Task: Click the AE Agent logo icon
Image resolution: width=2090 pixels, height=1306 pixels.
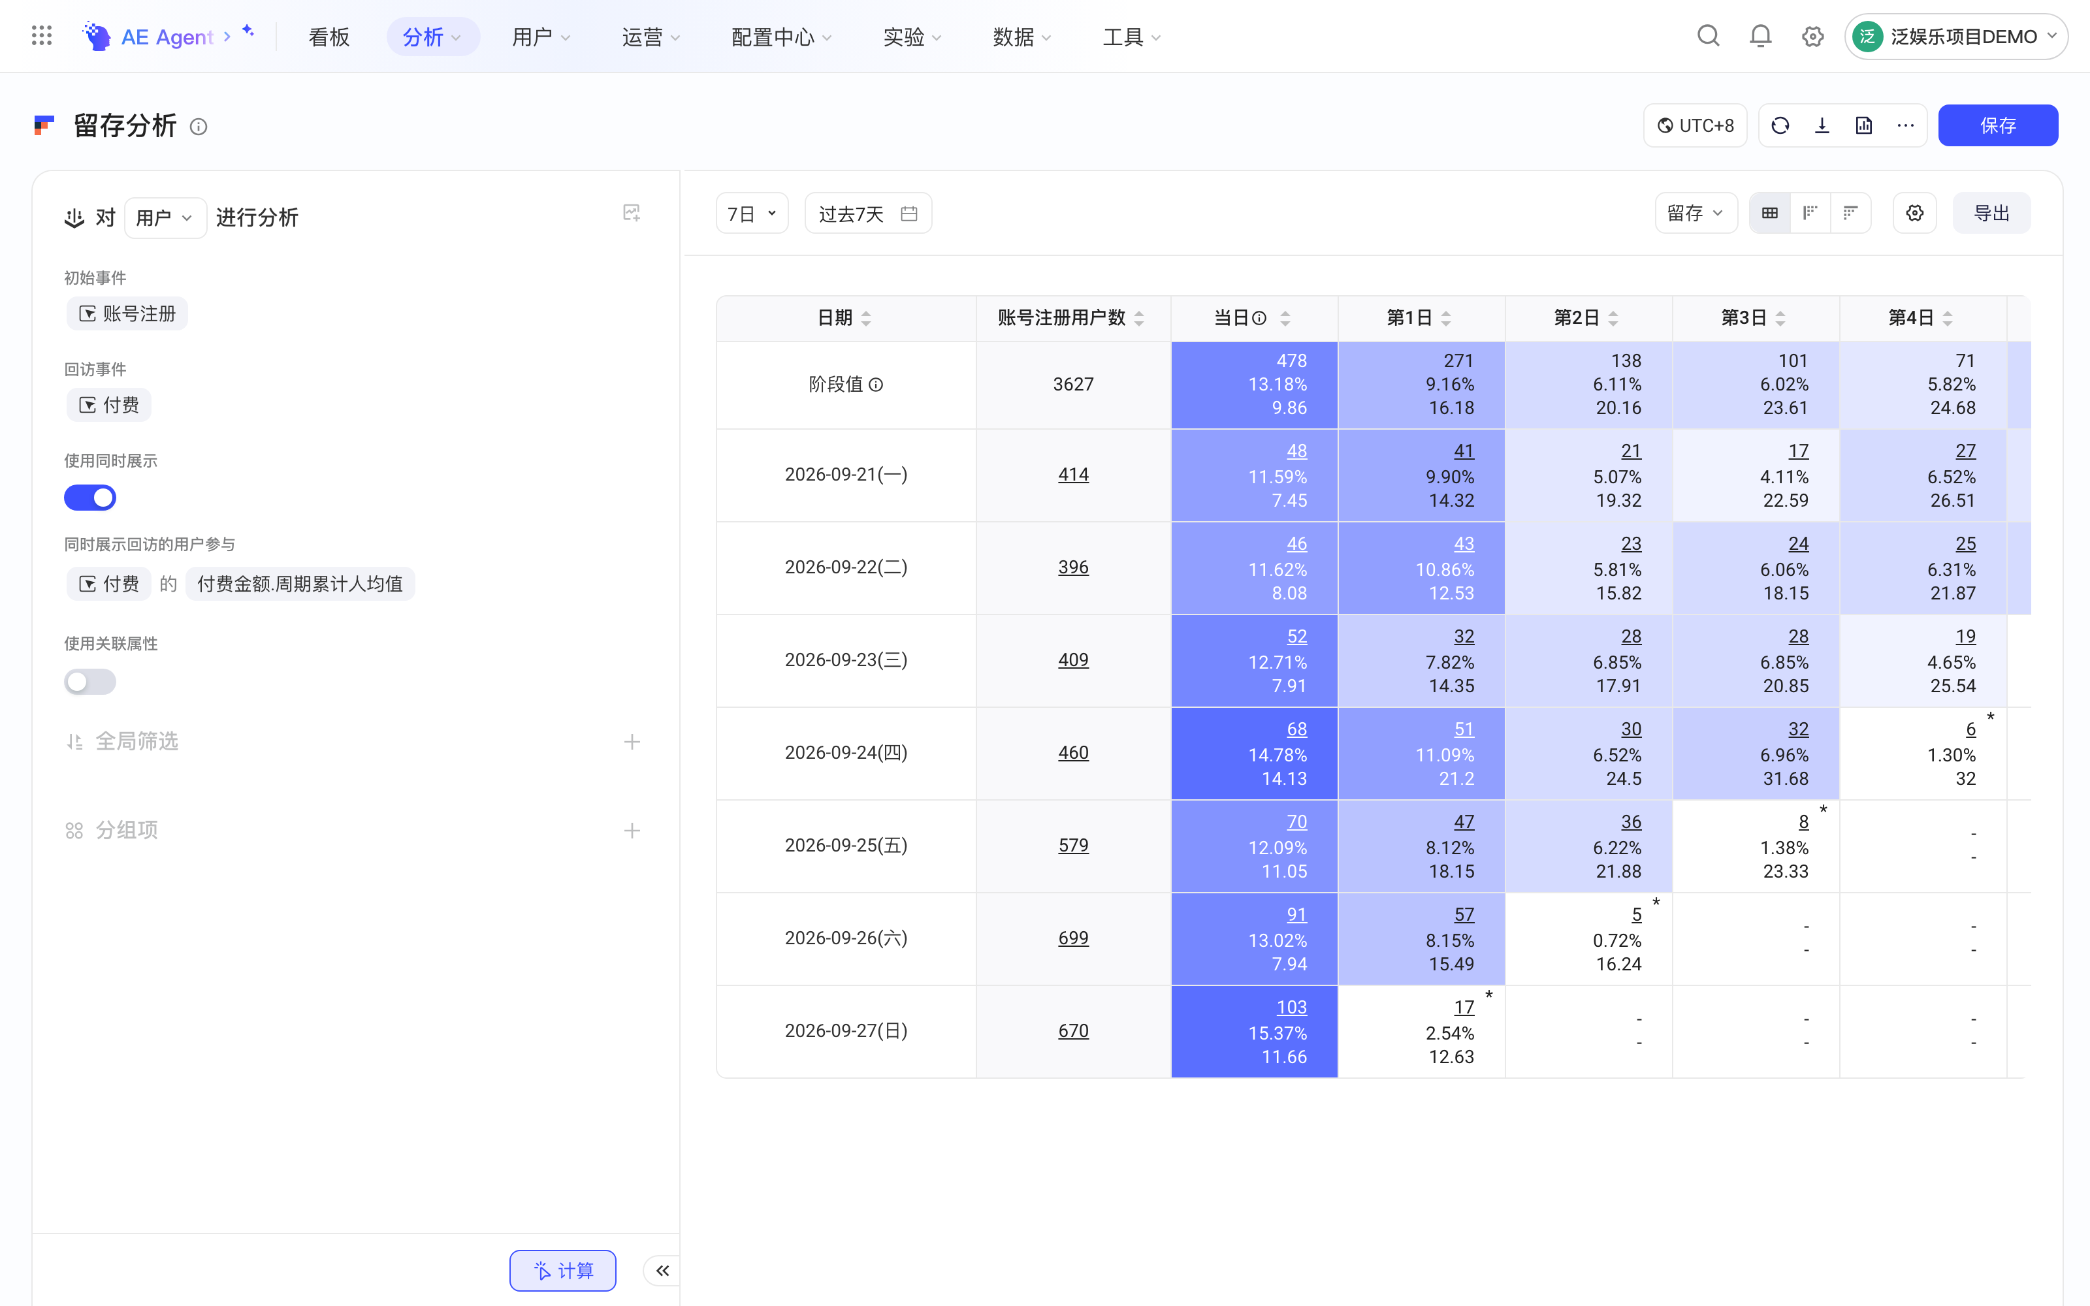Action: [x=96, y=37]
